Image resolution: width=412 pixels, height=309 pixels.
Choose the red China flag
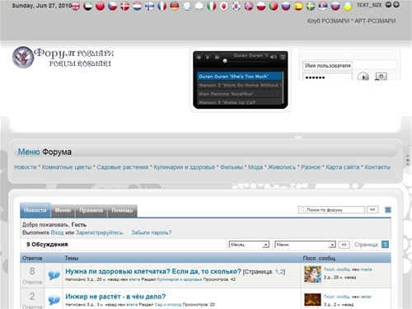(100, 6)
